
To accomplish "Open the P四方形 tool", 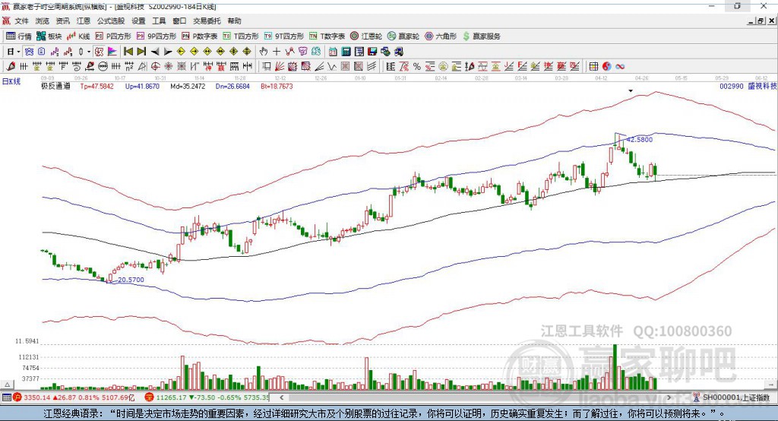I will [113, 36].
